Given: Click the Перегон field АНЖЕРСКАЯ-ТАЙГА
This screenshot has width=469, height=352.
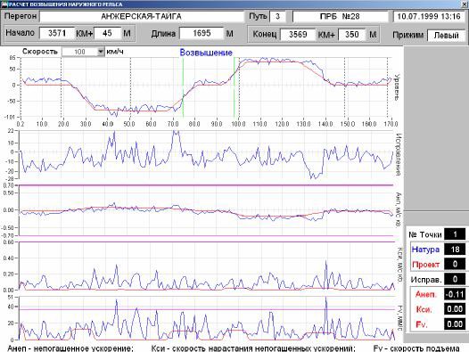Looking at the screenshot, I should (142, 16).
